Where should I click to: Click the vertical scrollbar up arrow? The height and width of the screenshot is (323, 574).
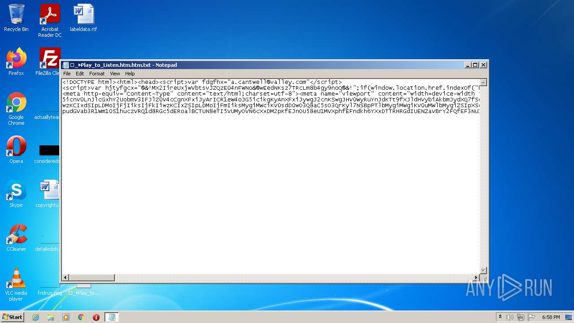click(483, 83)
